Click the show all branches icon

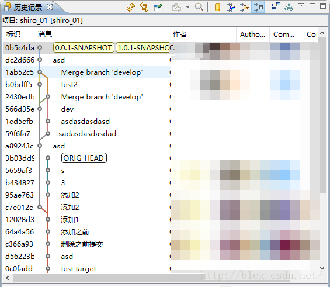pyautogui.click(x=289, y=7)
